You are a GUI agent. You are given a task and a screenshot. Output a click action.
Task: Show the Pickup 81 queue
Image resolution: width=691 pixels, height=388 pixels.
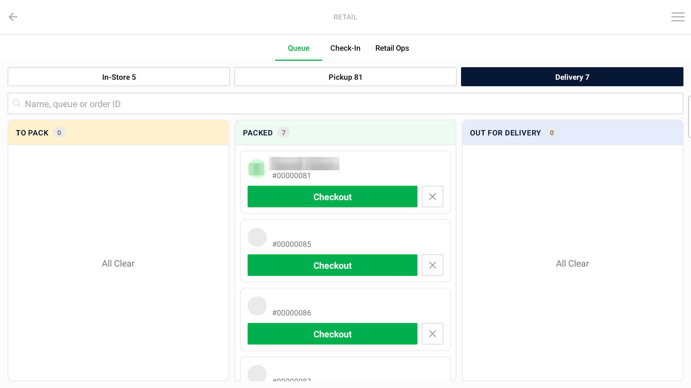point(345,77)
